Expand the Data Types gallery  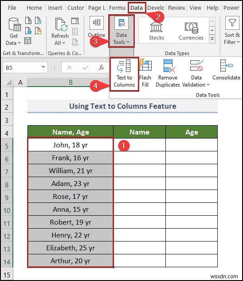pos(212,39)
